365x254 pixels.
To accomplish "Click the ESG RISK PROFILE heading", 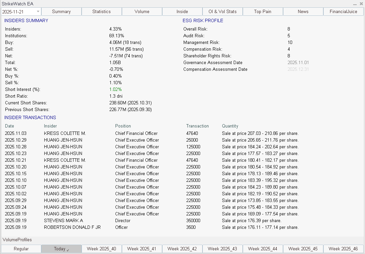I will point(203,20).
